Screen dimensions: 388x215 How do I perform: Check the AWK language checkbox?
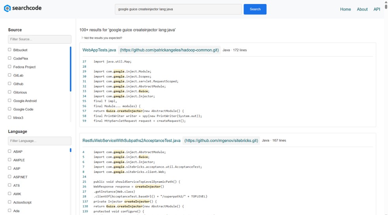tap(9, 193)
